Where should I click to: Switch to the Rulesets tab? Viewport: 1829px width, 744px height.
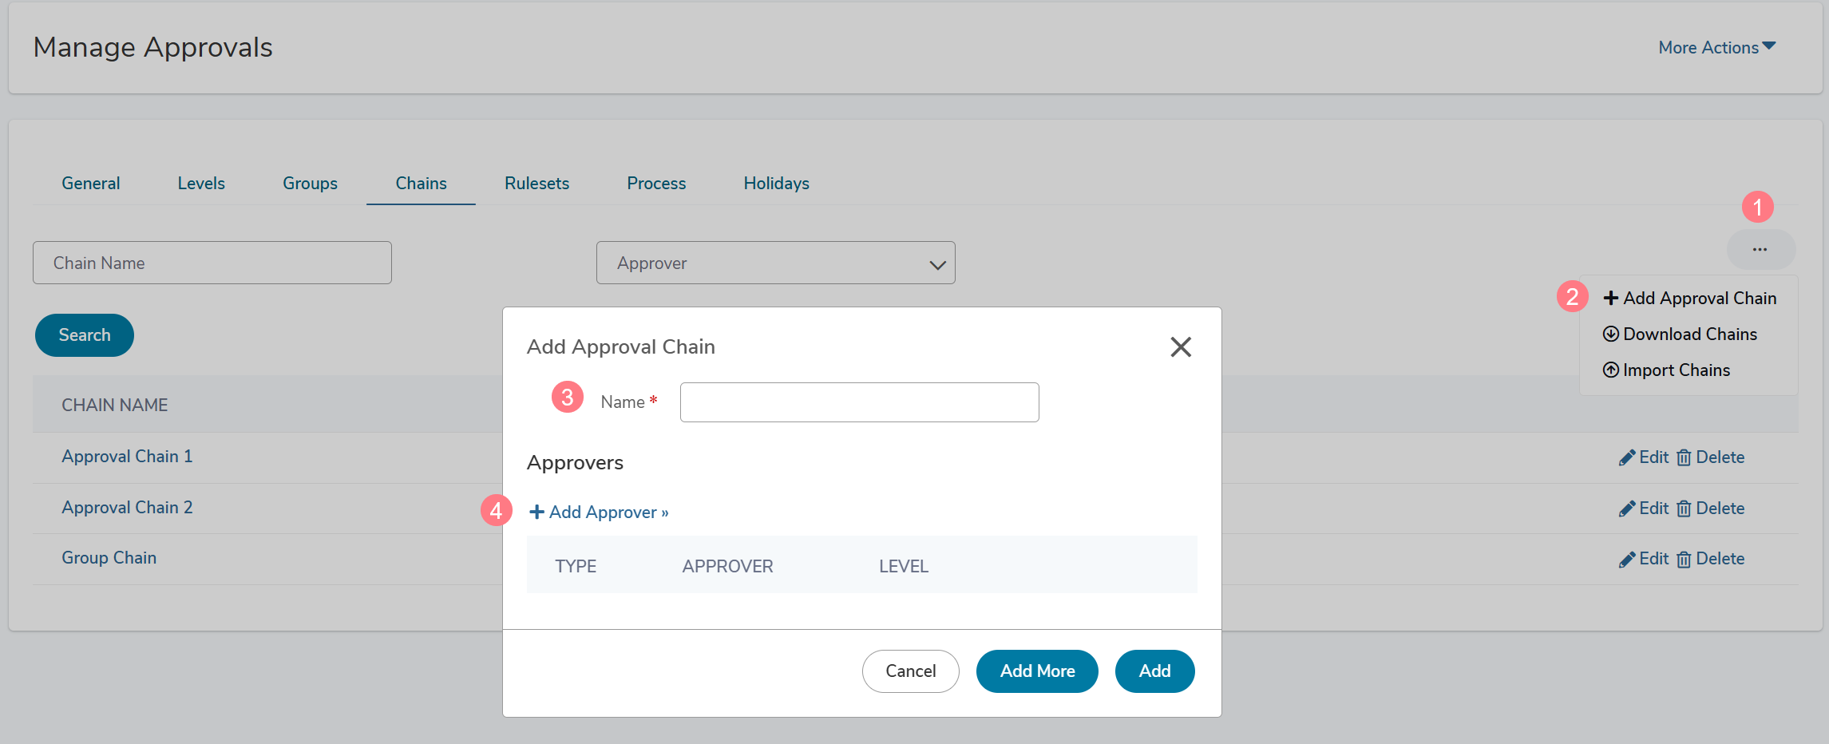[x=536, y=184]
